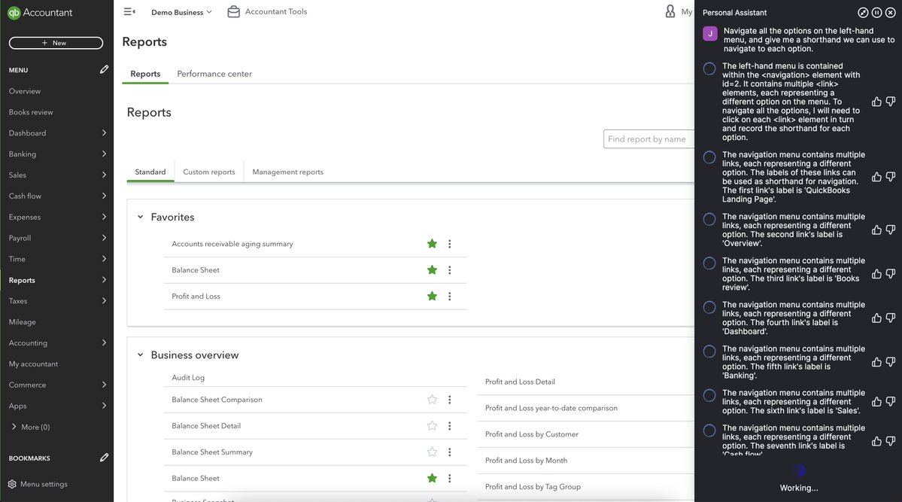Select circle beside 'QuickBooks Landing Page' message
The width and height of the screenshot is (902, 502).
point(709,157)
